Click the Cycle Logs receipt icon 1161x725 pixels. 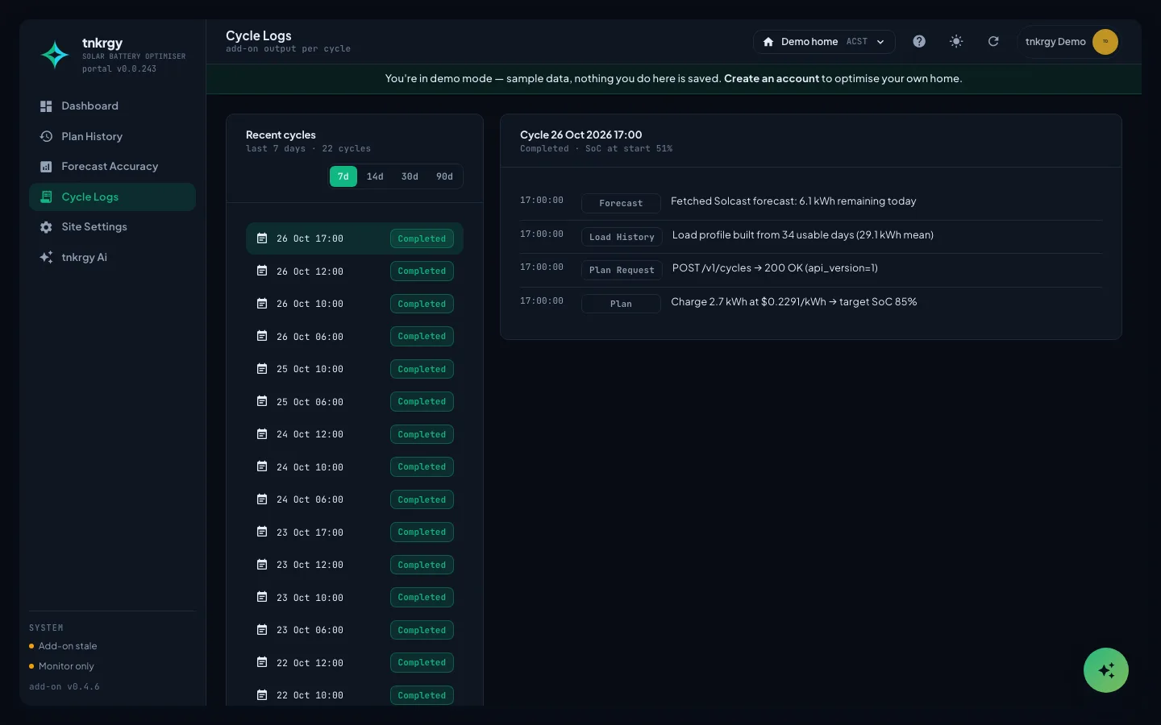tap(46, 197)
